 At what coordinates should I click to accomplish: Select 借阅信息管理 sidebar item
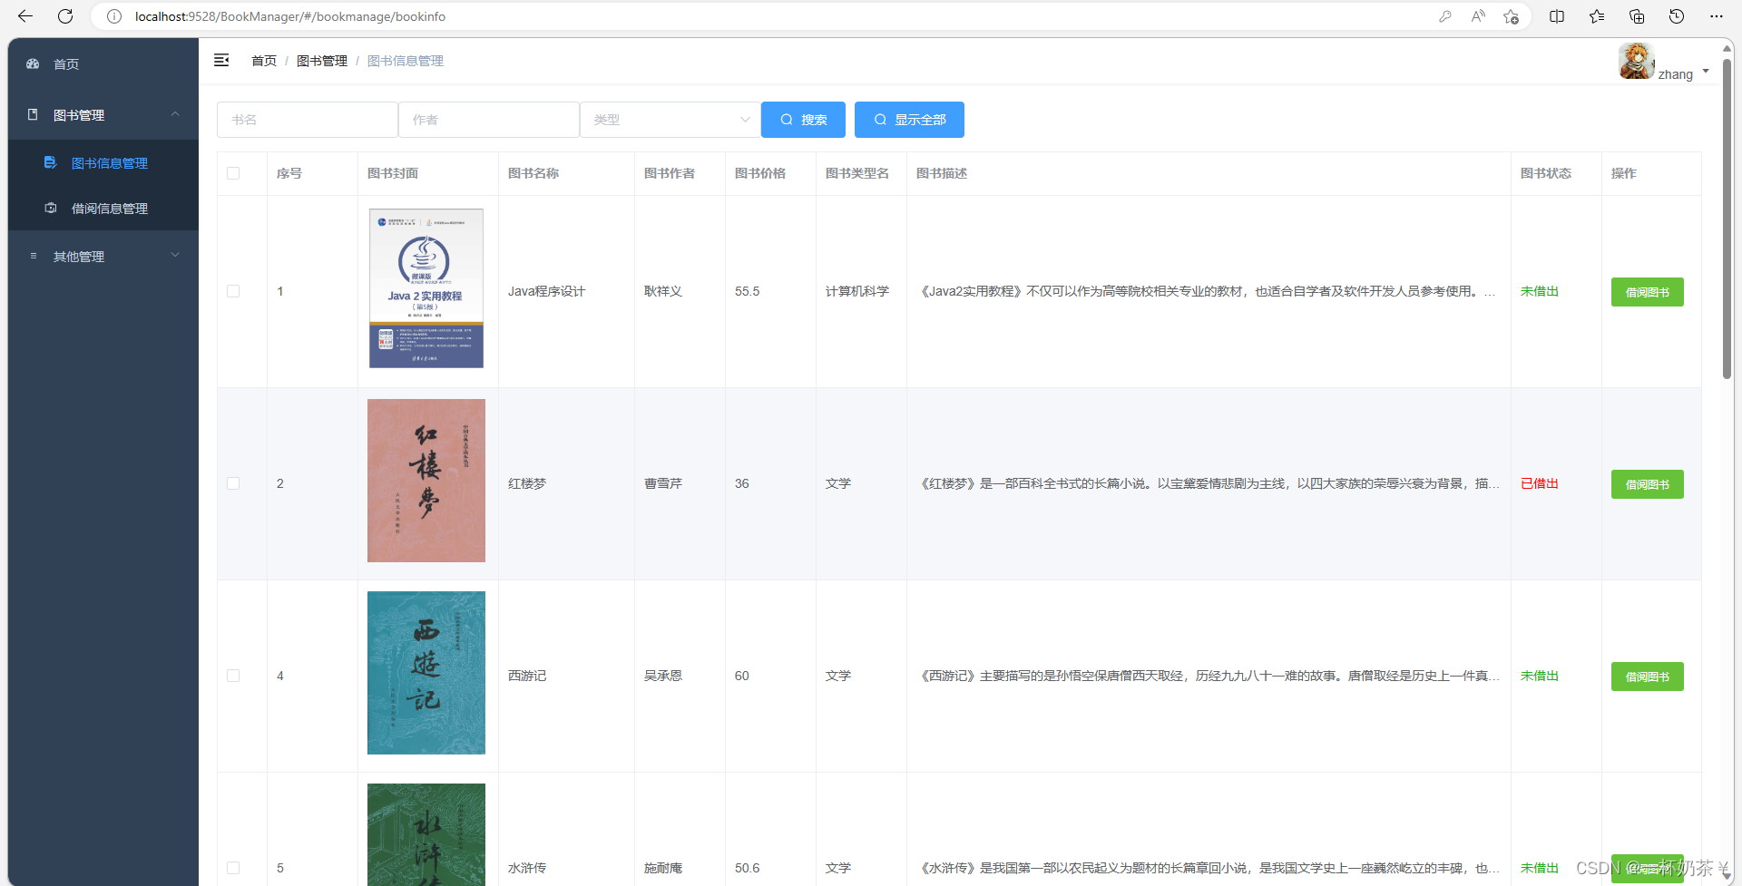click(x=103, y=208)
